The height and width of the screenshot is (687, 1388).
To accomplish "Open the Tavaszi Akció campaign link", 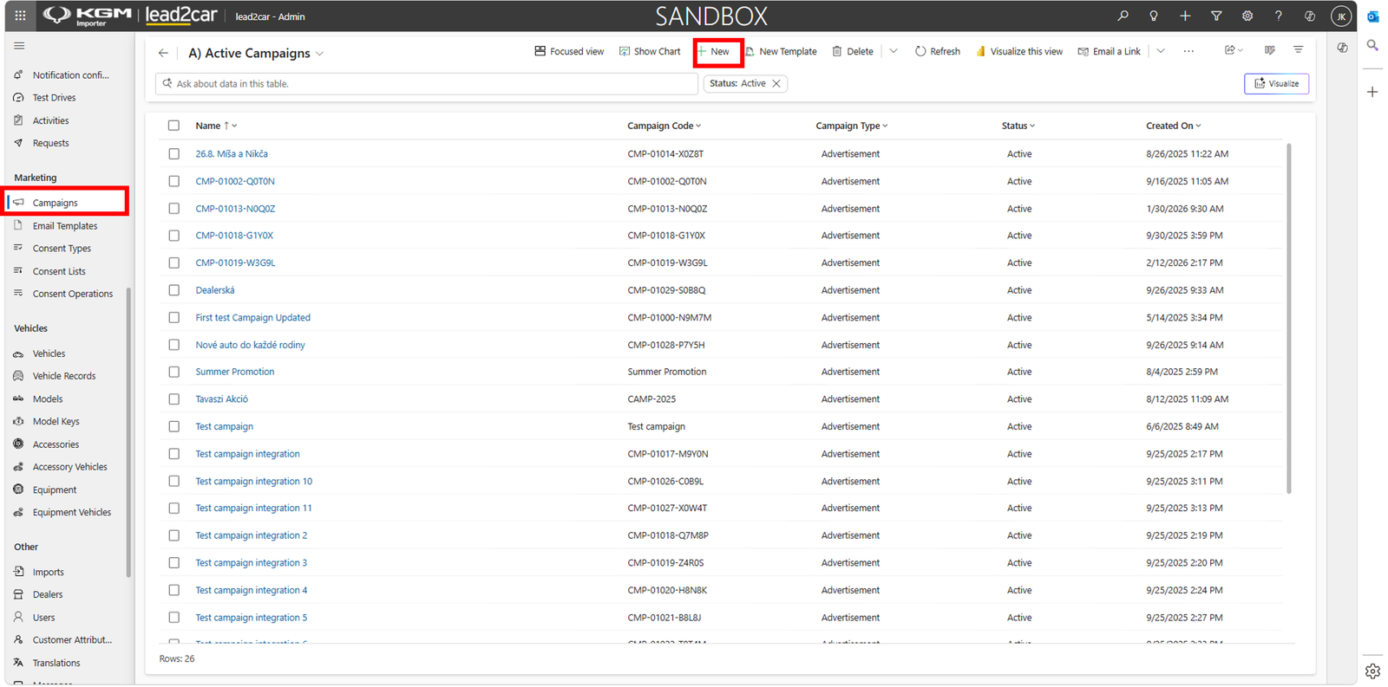I will (222, 399).
